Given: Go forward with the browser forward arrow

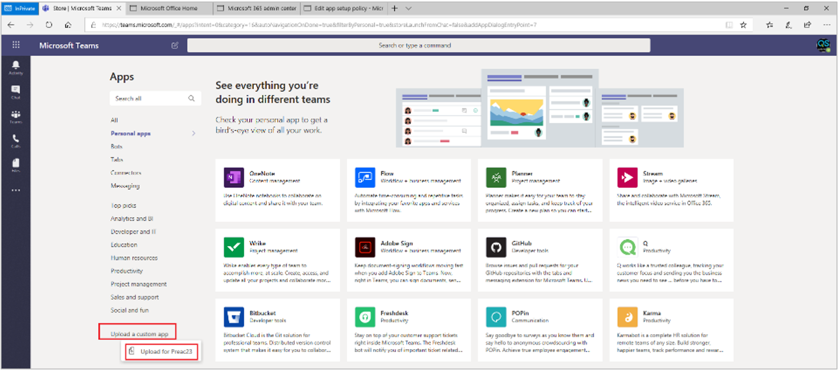Looking at the screenshot, I should [30, 25].
